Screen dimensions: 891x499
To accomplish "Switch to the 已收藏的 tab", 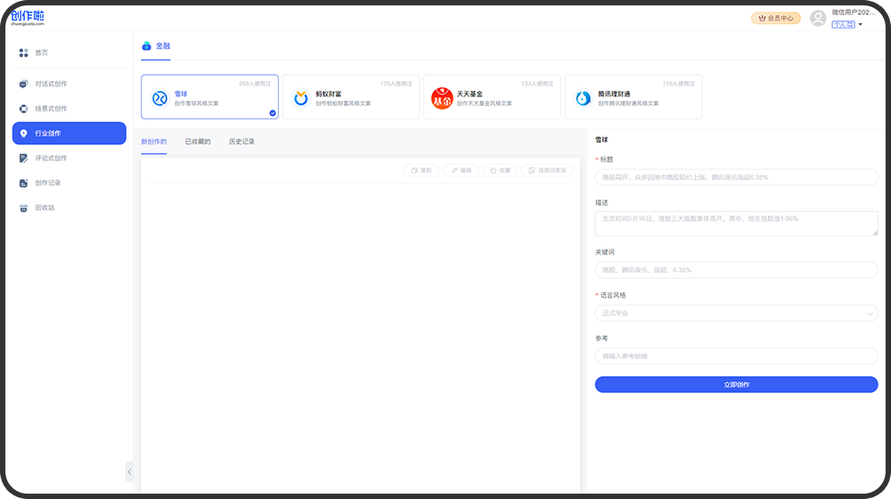I will [x=198, y=142].
